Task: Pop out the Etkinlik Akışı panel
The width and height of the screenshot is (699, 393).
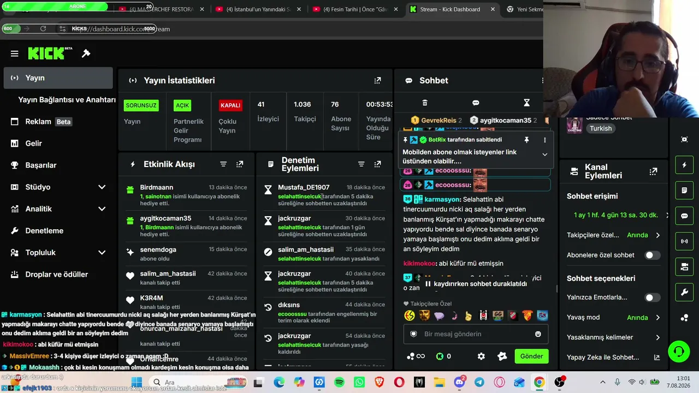Action: point(240,164)
